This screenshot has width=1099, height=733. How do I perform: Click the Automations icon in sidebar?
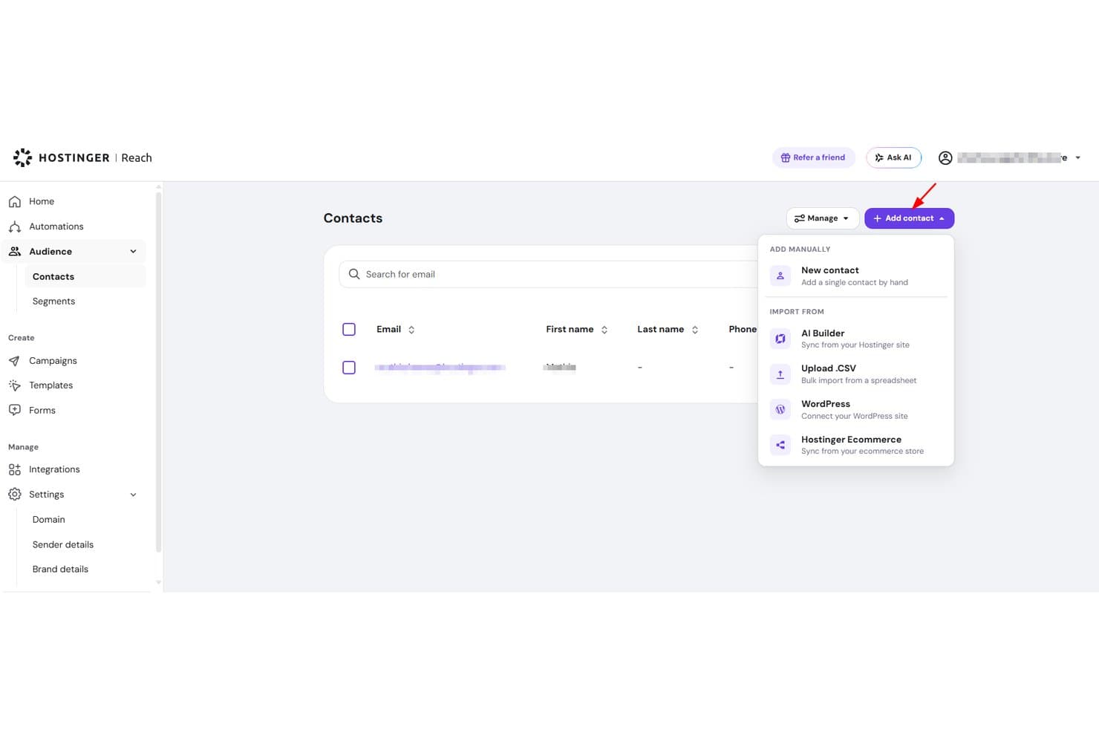15,227
